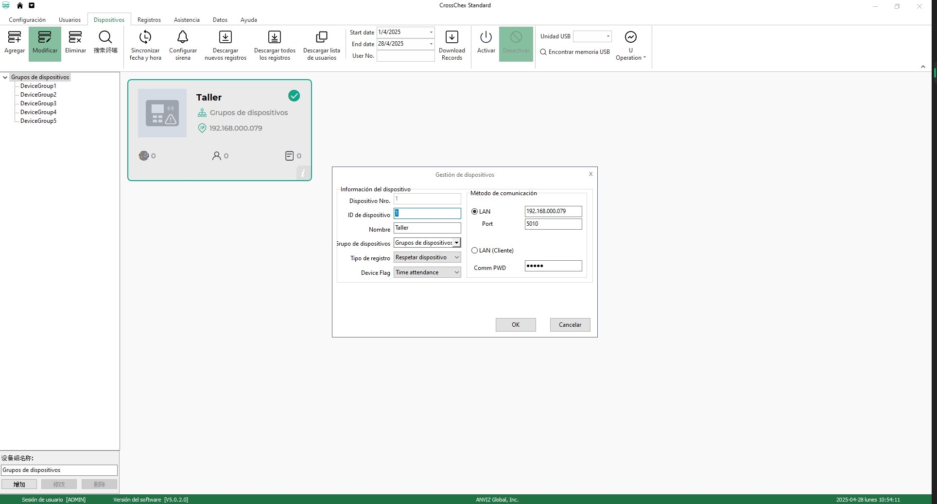Open the Start date dropdown
Image resolution: width=937 pixels, height=504 pixels.
point(431,32)
